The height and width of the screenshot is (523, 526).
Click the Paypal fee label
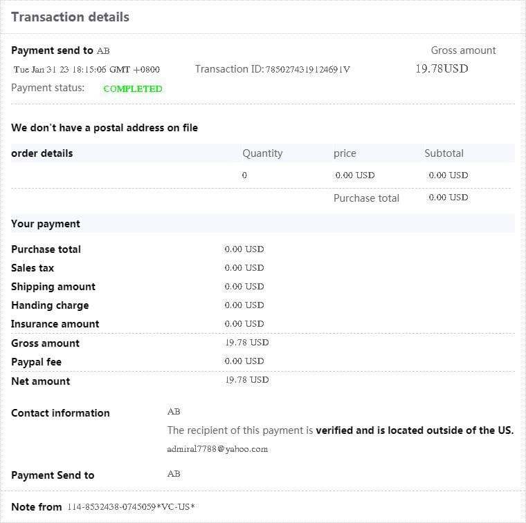coord(36,362)
